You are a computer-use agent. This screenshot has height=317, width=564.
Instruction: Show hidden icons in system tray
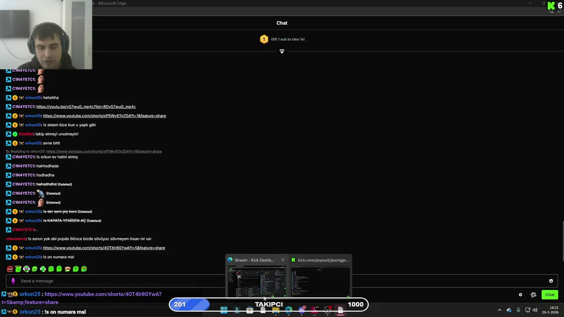coord(500,310)
